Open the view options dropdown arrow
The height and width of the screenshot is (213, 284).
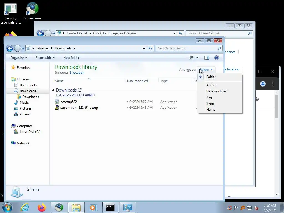click(197, 58)
